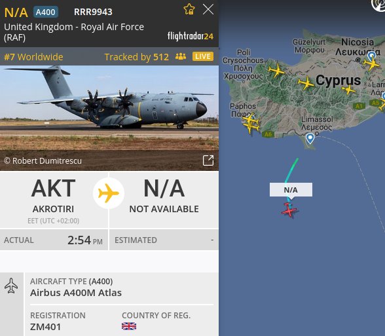Click the LIVE status badge
This screenshot has height=336, width=385.
click(203, 56)
